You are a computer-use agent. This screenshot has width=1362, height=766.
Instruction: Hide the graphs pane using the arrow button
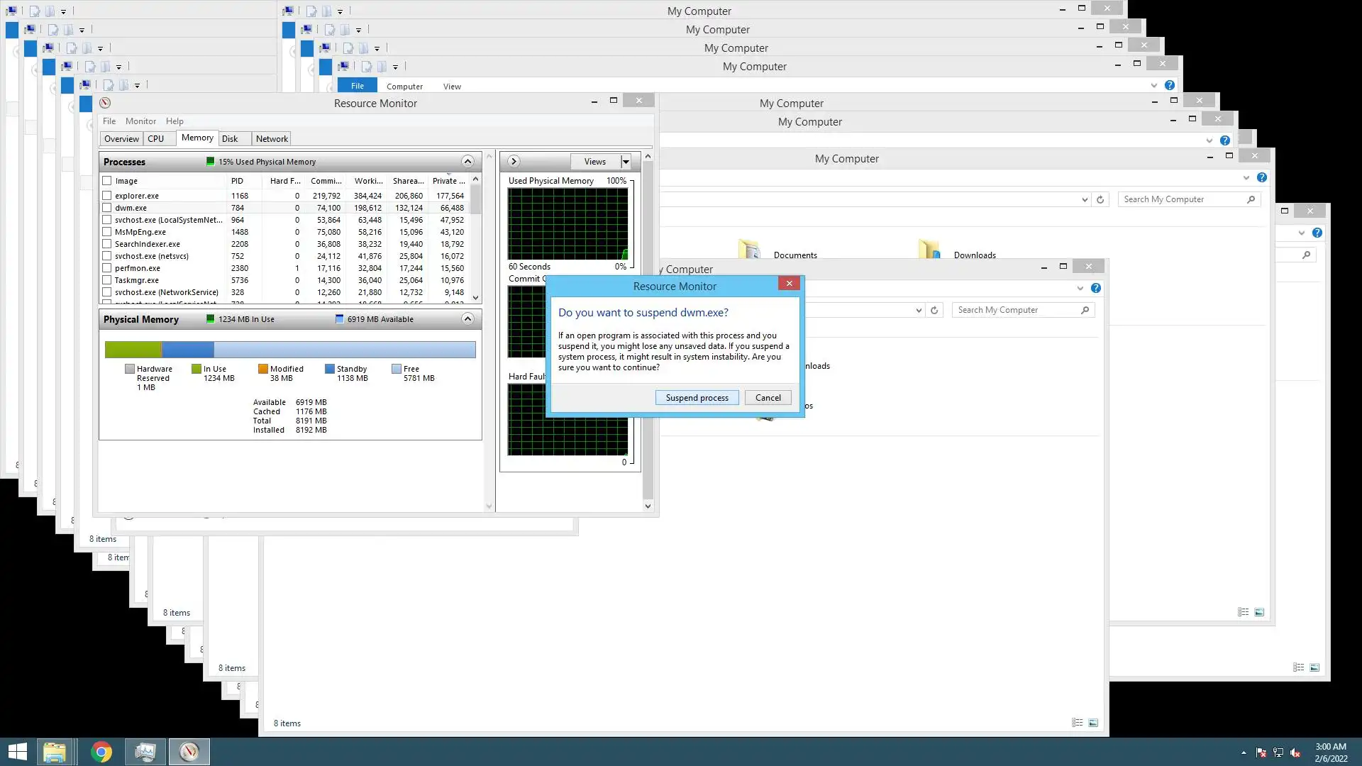tap(514, 162)
